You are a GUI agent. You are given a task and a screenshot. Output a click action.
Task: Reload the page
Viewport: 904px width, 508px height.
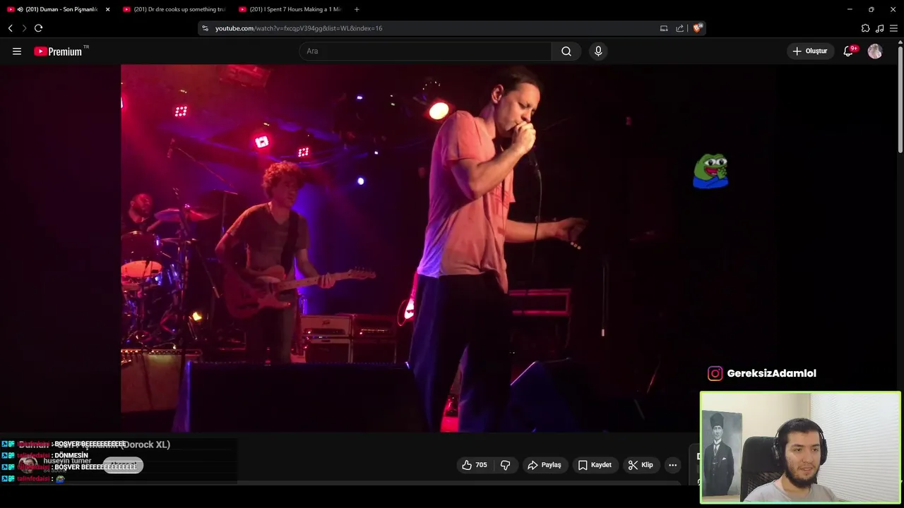click(39, 28)
